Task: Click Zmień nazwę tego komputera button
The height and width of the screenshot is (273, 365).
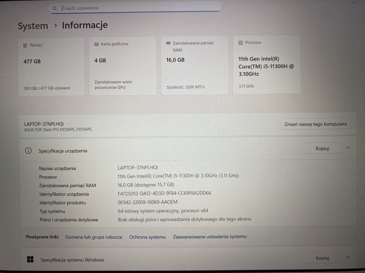Action: point(315,124)
